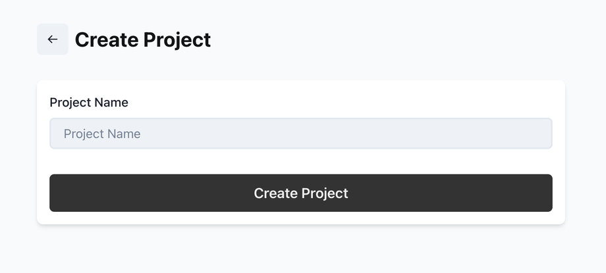The height and width of the screenshot is (273, 606).
Task: Click the Project Name field label
Action: [x=89, y=103]
